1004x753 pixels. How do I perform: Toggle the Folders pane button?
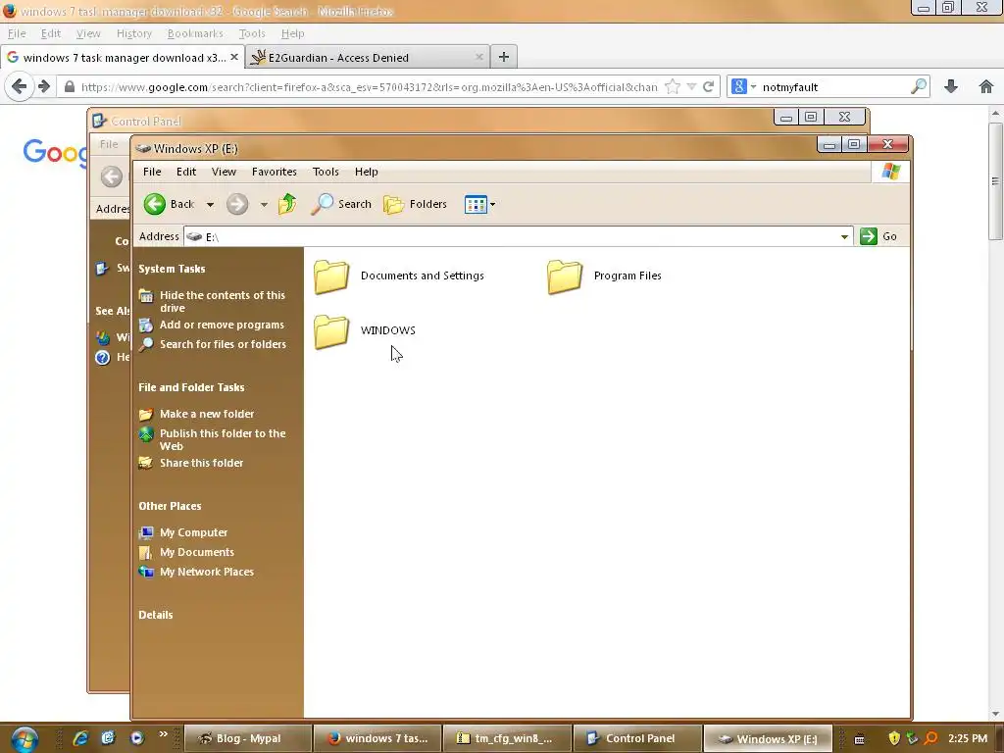(x=415, y=204)
